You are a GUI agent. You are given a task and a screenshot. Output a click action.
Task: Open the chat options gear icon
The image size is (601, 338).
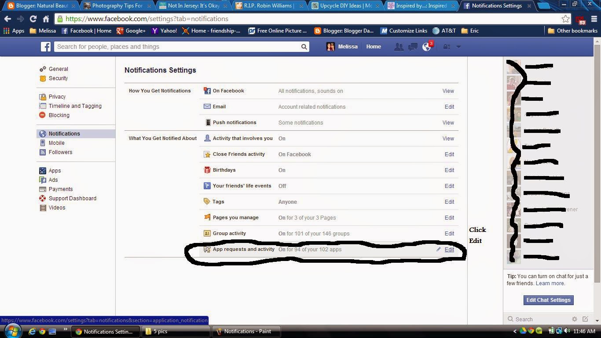pos(574,319)
